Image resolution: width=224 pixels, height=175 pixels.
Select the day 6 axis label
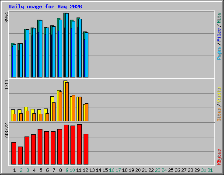tap(47, 170)
